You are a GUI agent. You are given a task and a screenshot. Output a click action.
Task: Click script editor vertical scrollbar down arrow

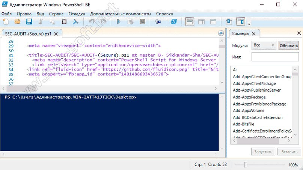tap(222, 82)
